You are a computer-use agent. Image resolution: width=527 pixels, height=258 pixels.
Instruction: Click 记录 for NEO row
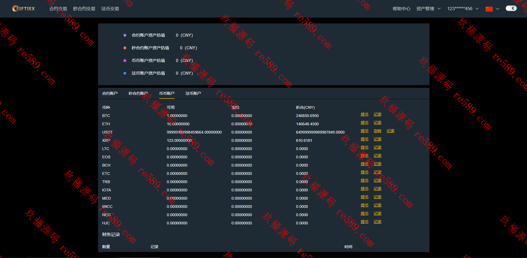378,213
